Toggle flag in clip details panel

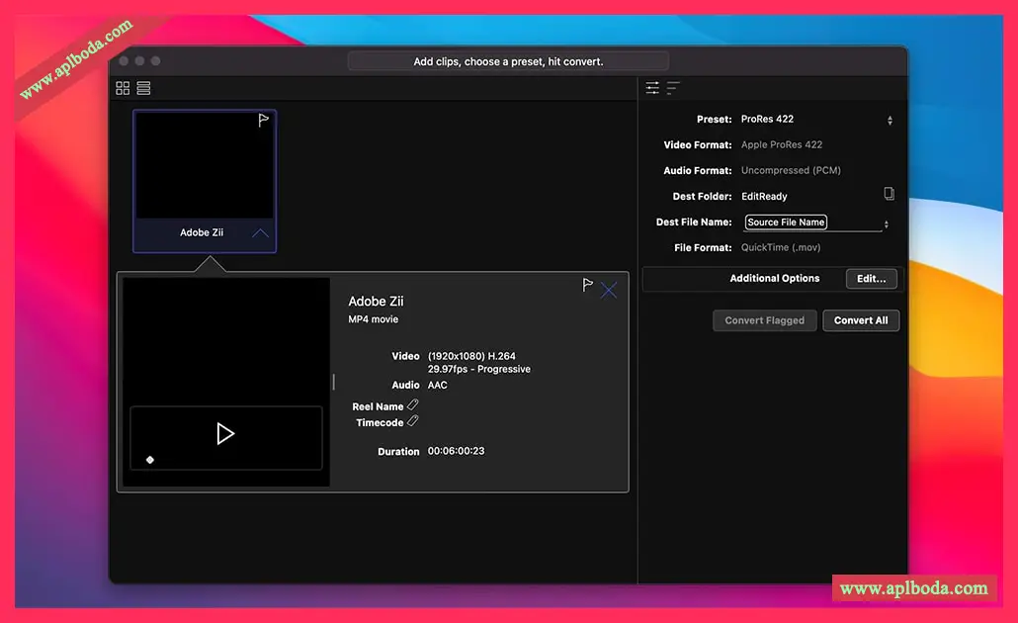coord(588,285)
